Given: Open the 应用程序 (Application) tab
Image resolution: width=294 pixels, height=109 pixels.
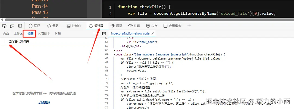Looking at the screenshot, I should point(172,26).
